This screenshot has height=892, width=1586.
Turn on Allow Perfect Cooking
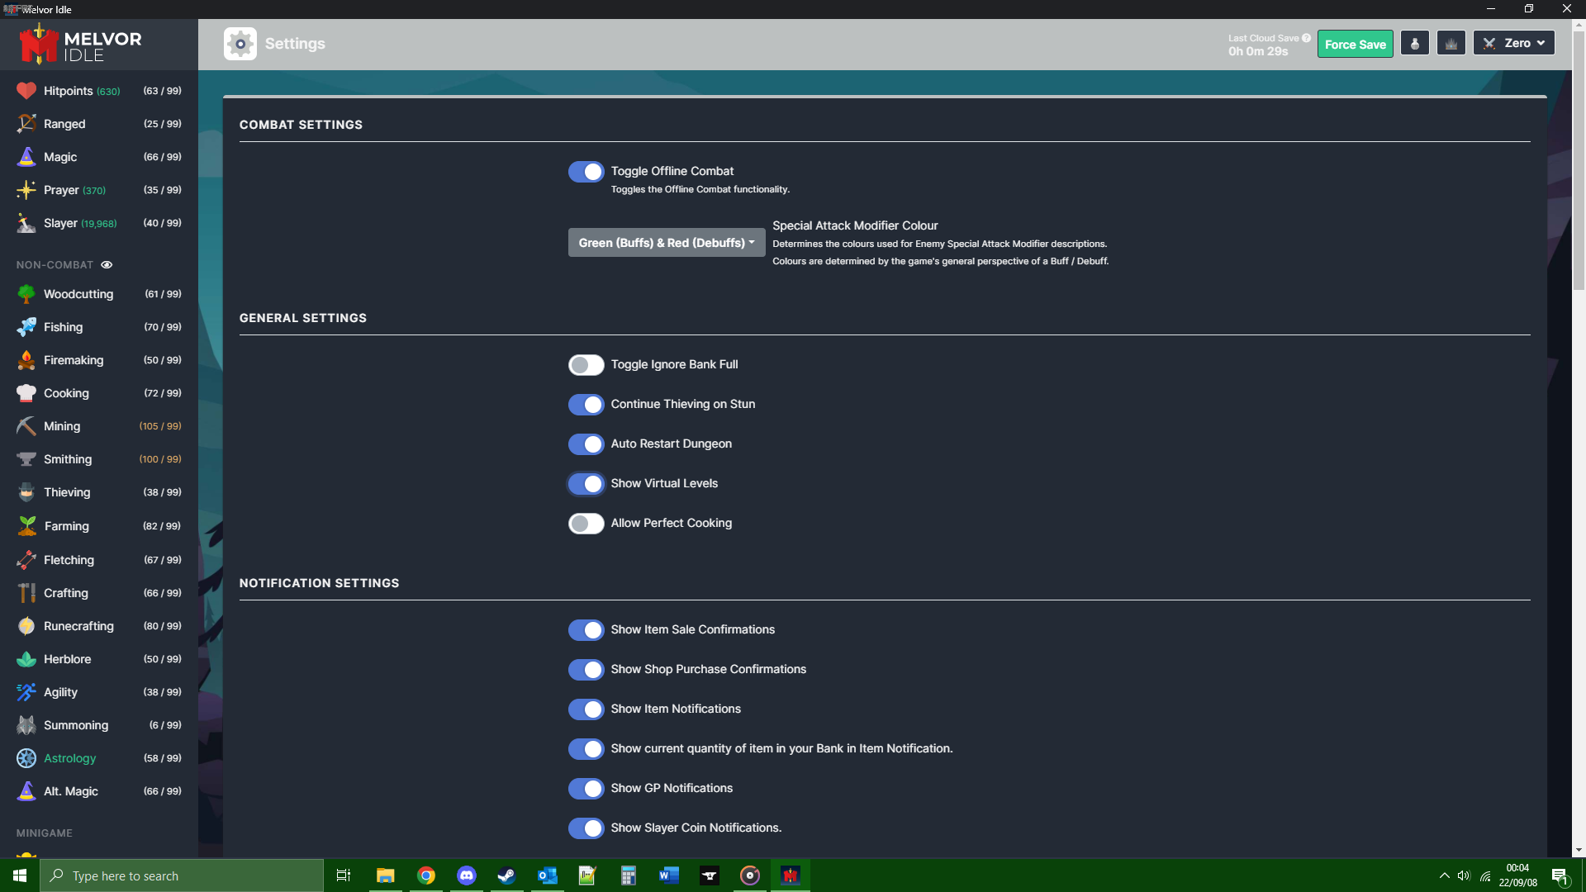586,524
